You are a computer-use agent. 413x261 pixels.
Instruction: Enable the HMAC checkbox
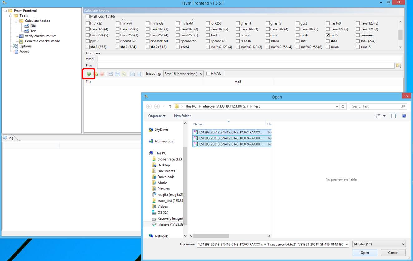(x=208, y=74)
